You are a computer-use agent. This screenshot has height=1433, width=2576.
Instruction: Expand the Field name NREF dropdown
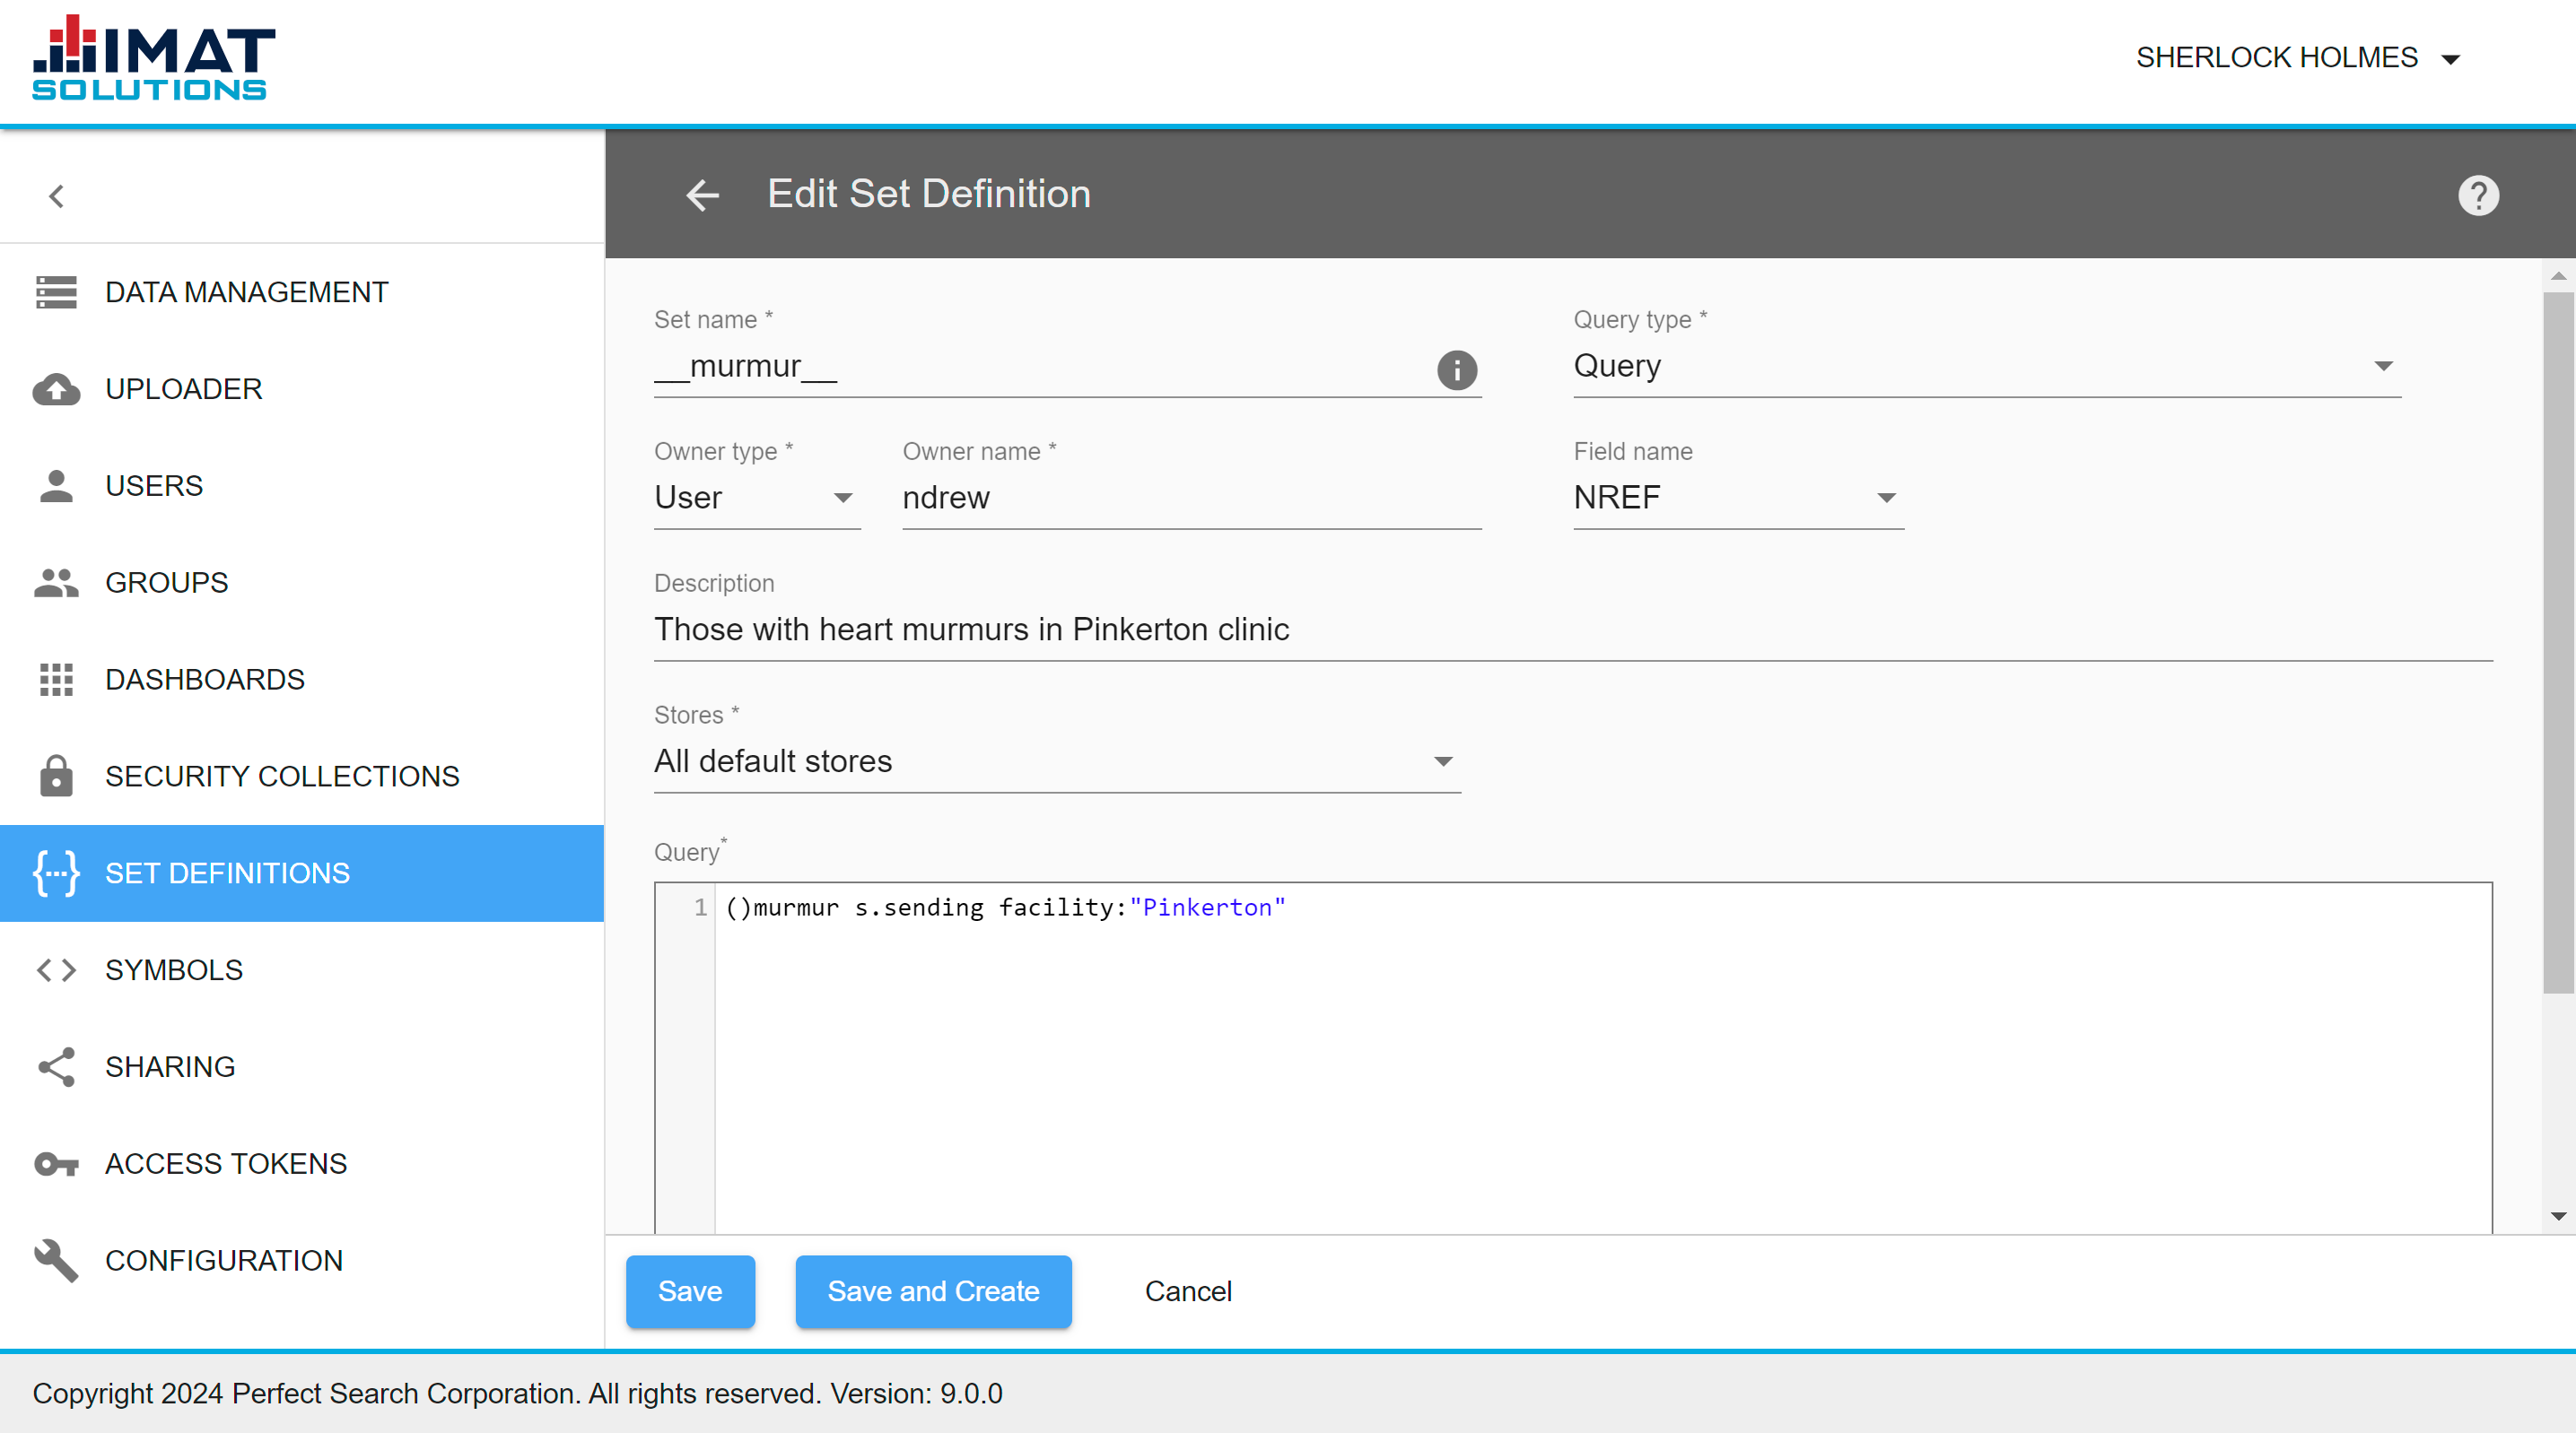coord(1879,499)
